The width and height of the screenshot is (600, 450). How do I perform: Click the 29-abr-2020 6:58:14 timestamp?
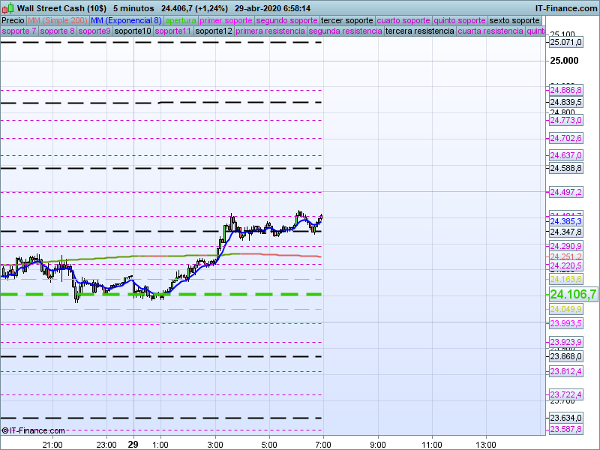(x=272, y=8)
